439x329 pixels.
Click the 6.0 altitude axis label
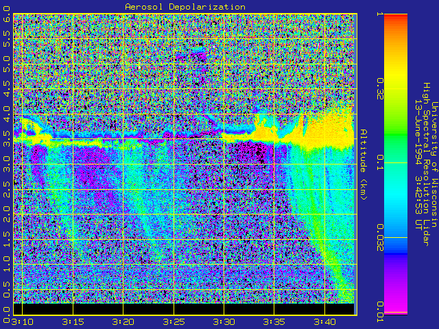6,14
